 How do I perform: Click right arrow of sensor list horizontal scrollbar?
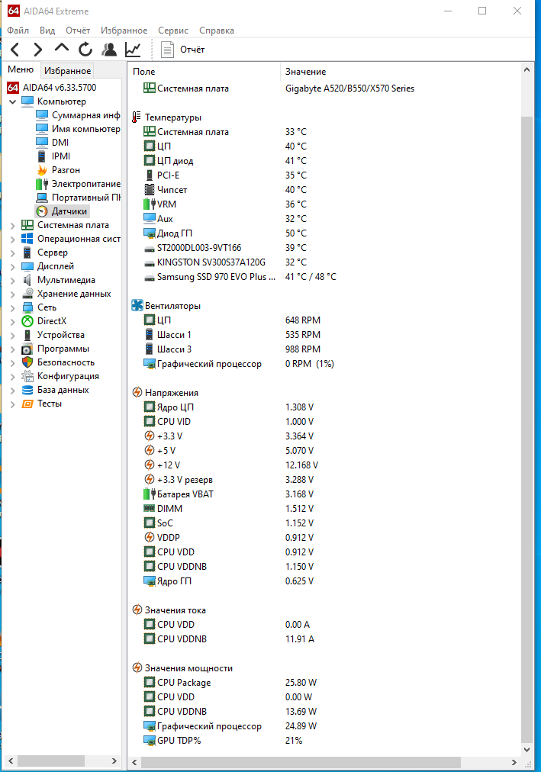[514, 762]
